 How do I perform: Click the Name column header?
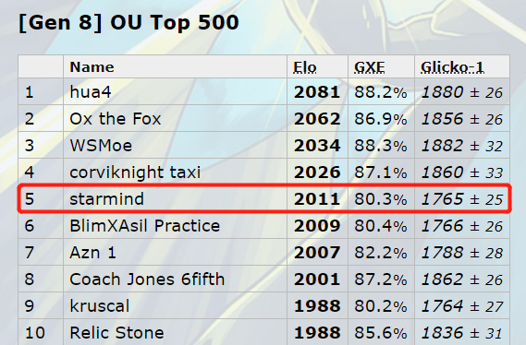pyautogui.click(x=92, y=67)
